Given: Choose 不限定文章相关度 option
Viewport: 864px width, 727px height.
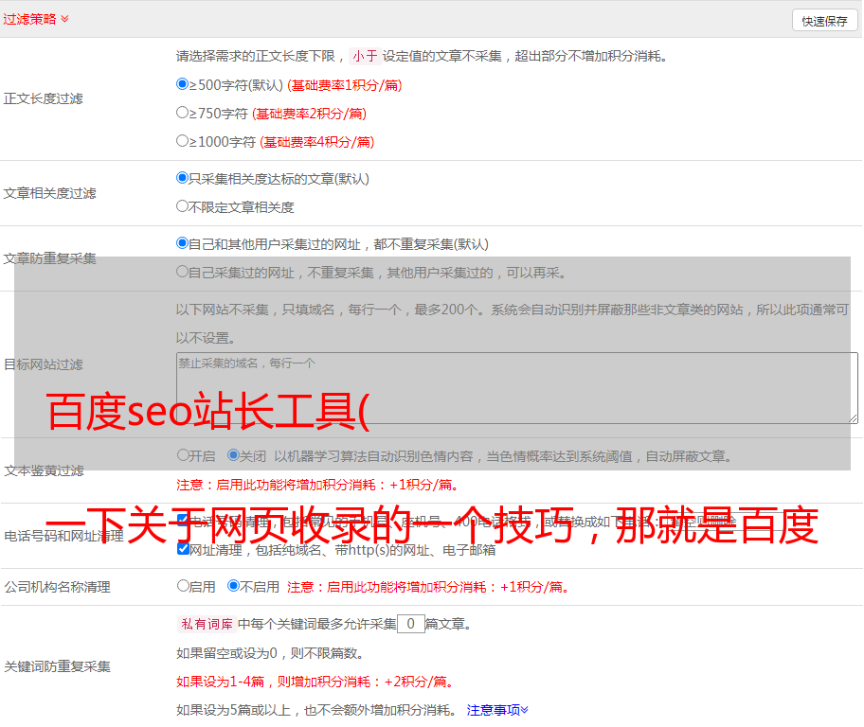Looking at the screenshot, I should tap(183, 206).
